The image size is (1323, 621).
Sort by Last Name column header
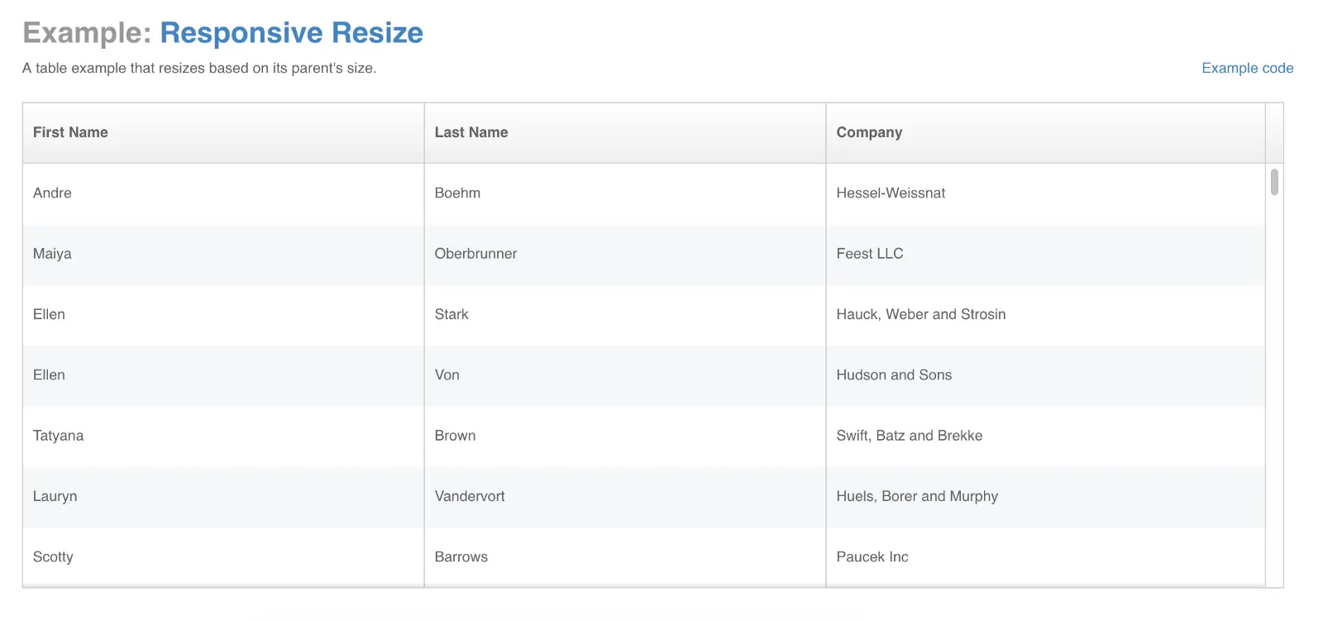pyautogui.click(x=471, y=132)
